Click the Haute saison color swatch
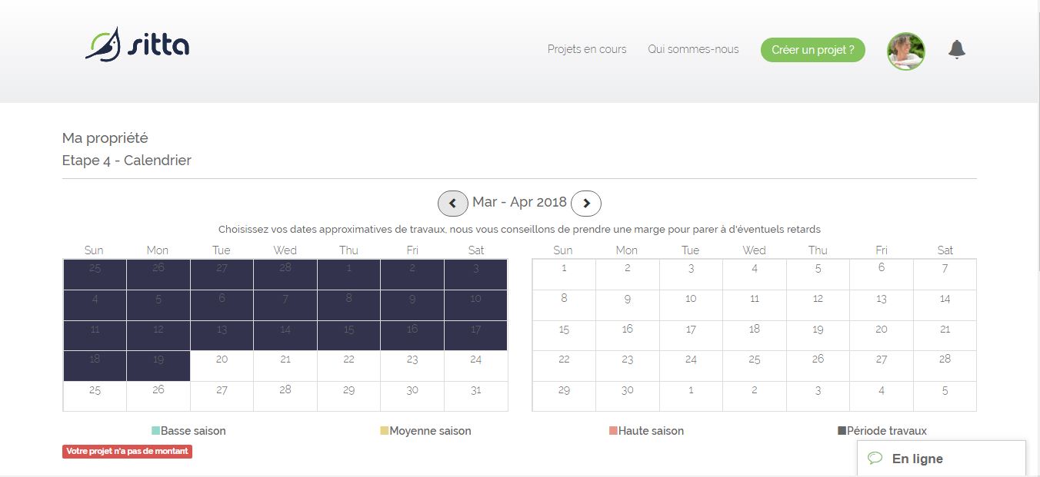 point(613,431)
